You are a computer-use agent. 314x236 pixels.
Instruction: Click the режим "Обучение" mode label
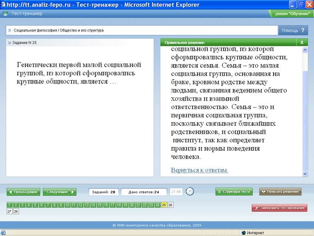[292, 14]
